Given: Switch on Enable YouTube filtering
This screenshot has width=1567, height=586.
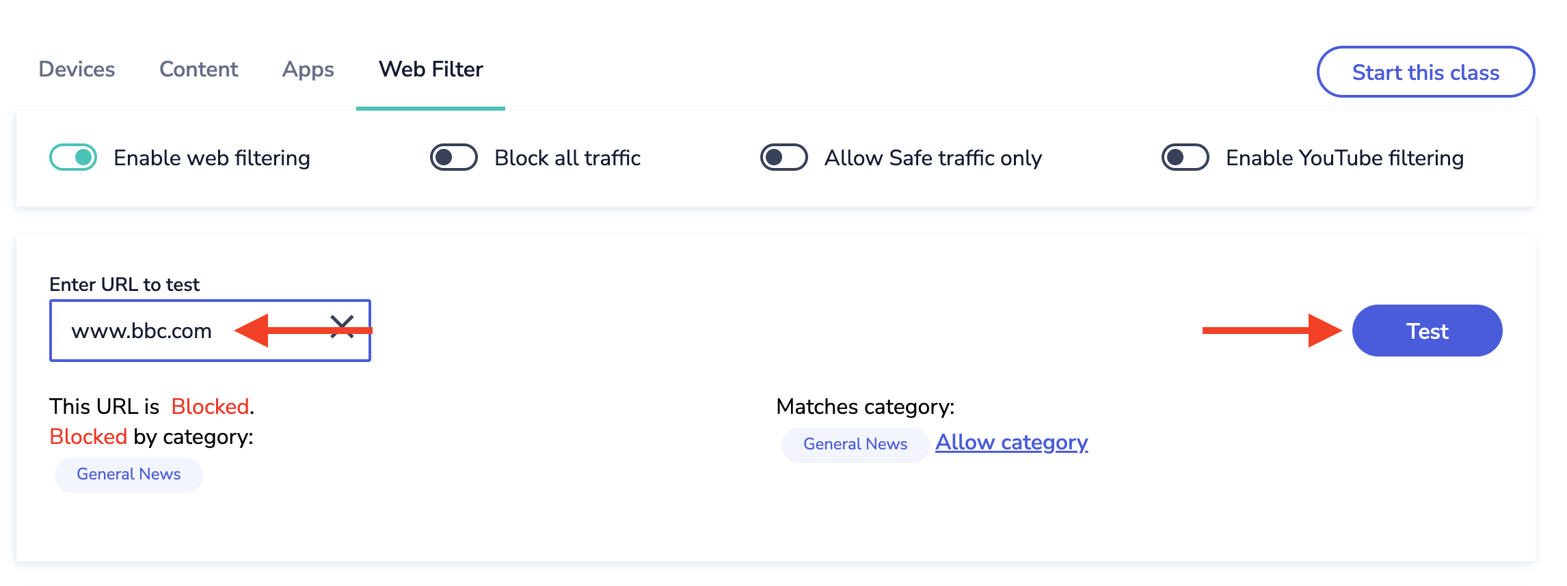Looking at the screenshot, I should [x=1185, y=158].
